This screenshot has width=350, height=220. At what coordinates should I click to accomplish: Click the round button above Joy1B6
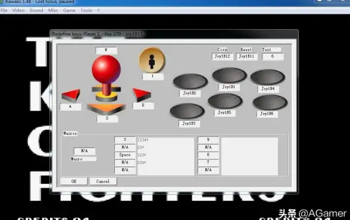pos(270,102)
